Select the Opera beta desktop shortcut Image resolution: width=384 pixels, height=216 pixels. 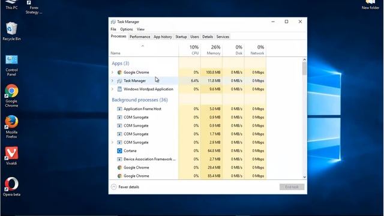coord(11,187)
